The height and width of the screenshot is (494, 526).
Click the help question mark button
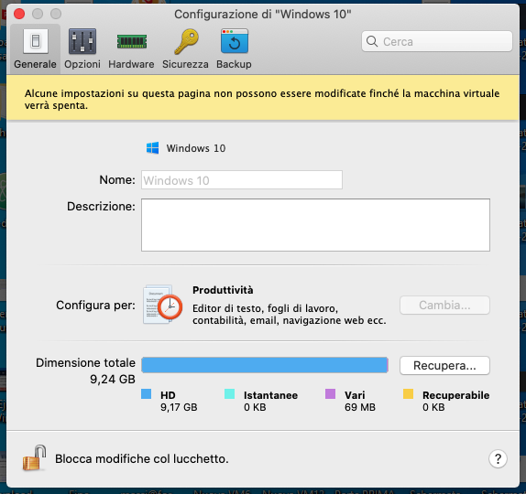tap(498, 459)
